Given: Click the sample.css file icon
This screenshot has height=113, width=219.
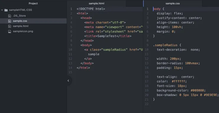Looking at the screenshot, I should 9,21.
